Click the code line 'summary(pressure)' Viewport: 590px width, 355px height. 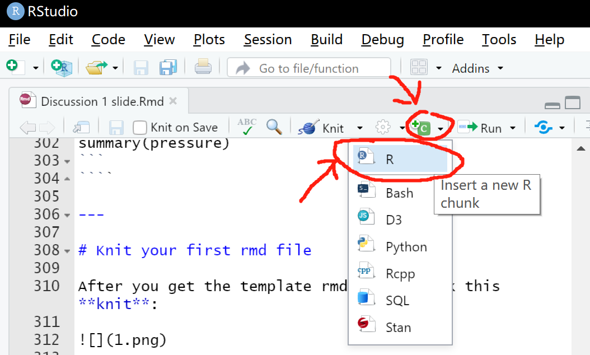pos(153,143)
